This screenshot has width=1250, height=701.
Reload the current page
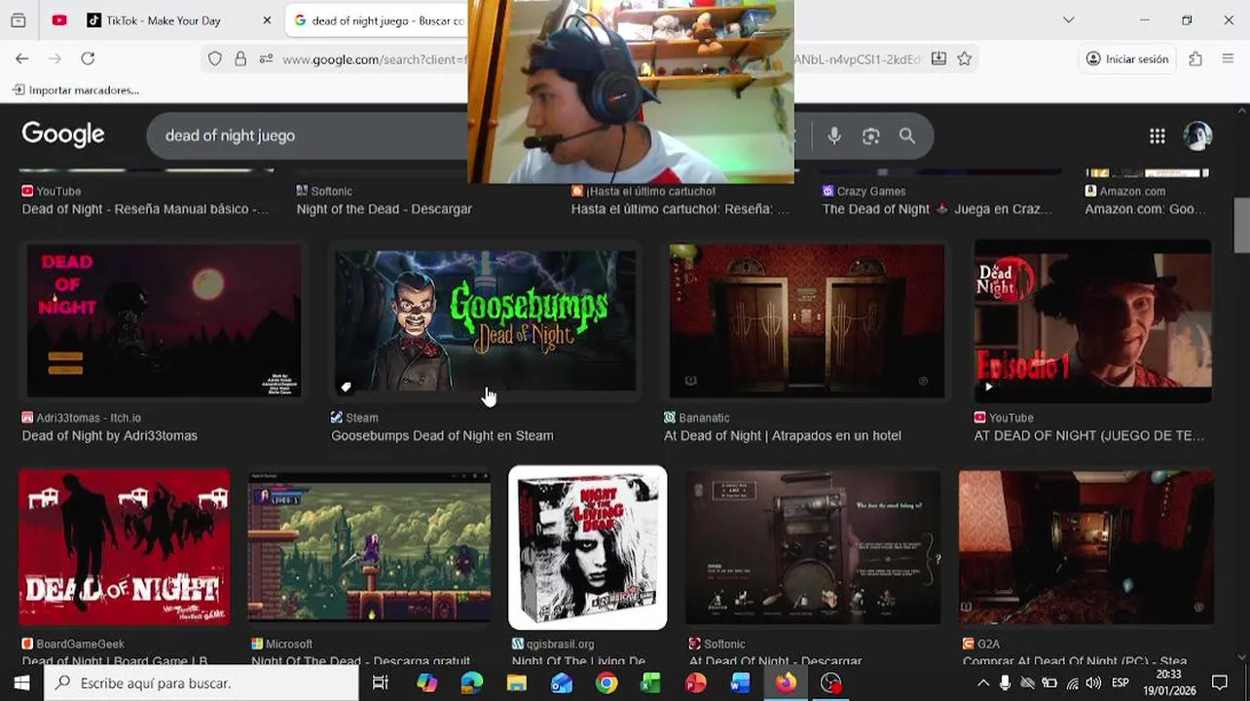[x=88, y=59]
